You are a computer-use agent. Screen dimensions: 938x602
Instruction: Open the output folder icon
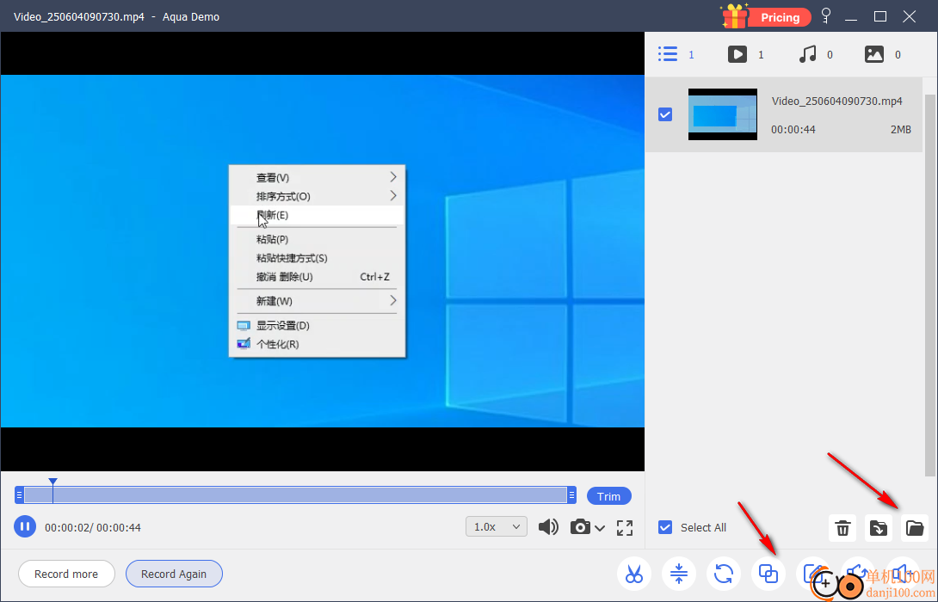915,528
